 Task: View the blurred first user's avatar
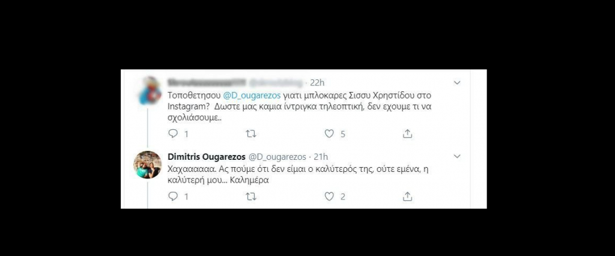tap(149, 91)
